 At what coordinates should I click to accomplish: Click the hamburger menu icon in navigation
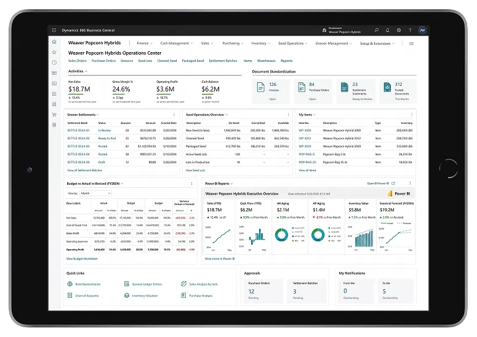point(411,44)
